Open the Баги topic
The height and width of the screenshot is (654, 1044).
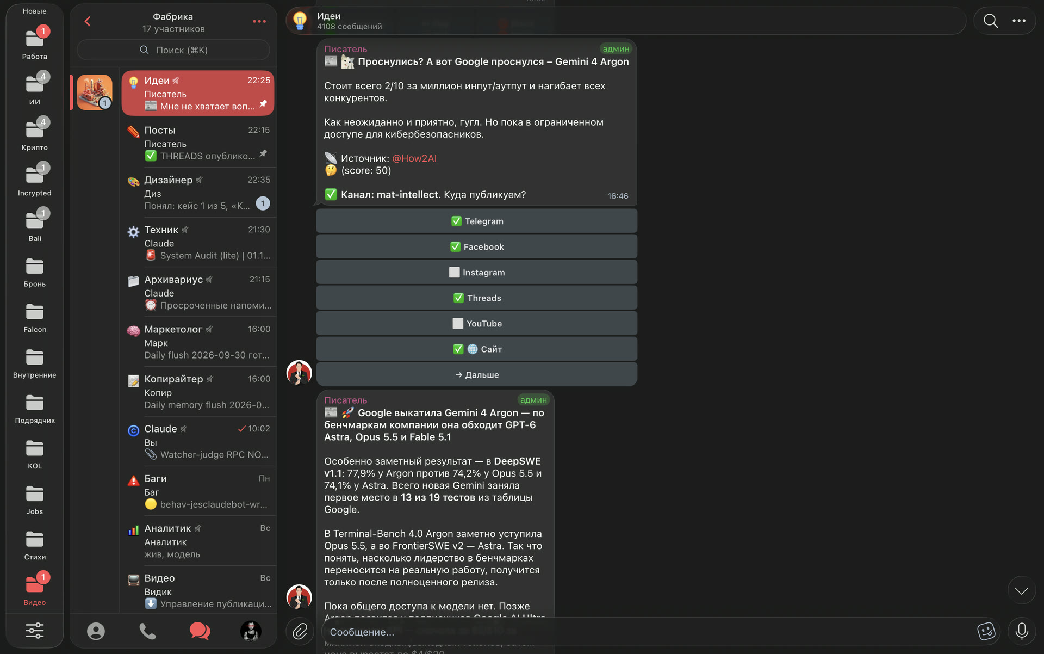click(199, 491)
